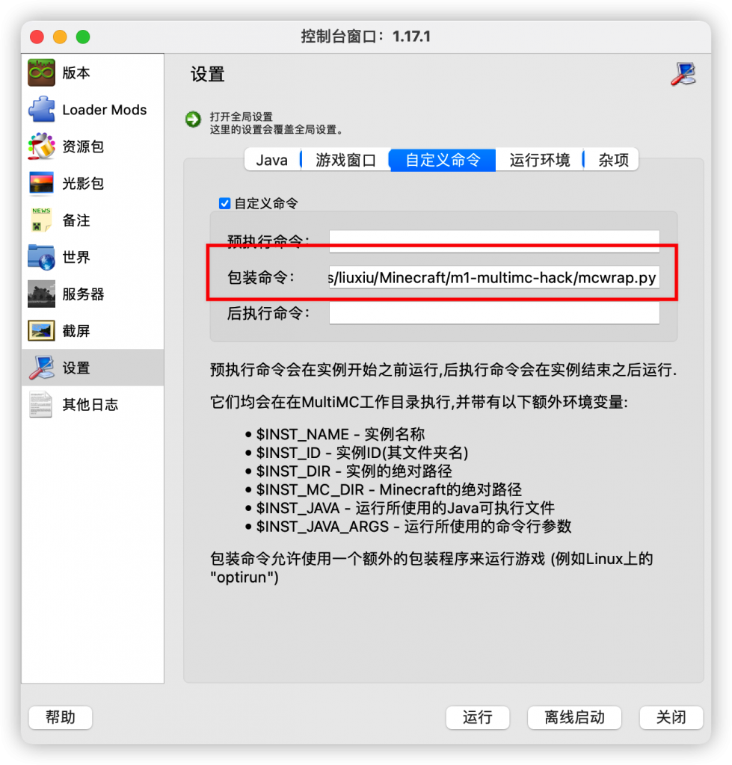Click the 包装命令 wrapper command field

pos(494,277)
